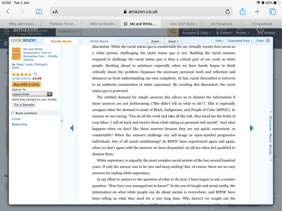The width and height of the screenshot is (282, 211).
Task: Open Returns & Orders
Action: point(224,31)
